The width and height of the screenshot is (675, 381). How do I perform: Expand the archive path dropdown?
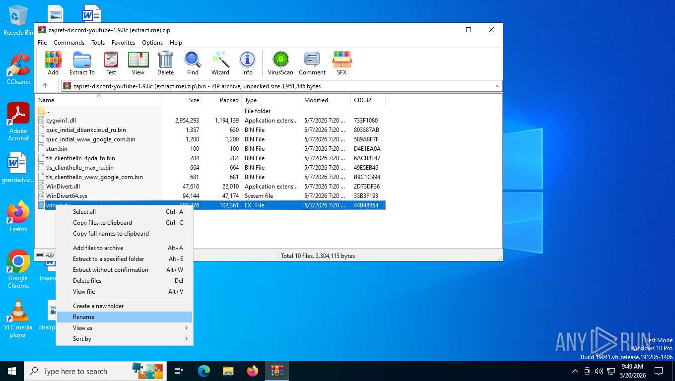tap(498, 86)
